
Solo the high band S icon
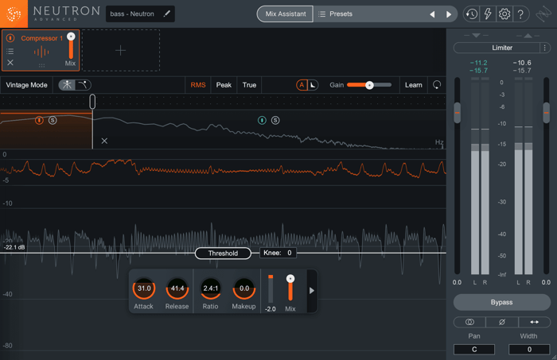pos(275,120)
